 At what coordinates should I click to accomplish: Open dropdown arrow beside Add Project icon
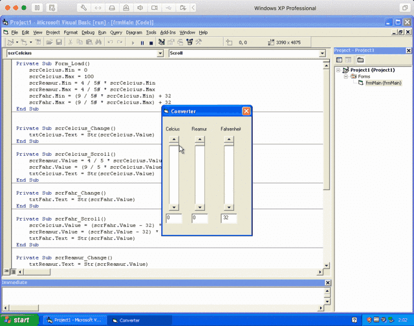17,42
